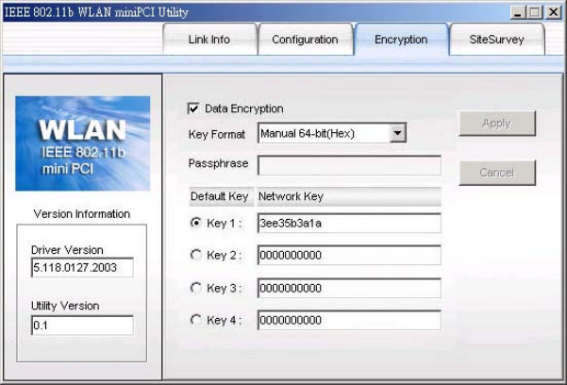
Task: Click the Key Format label
Action: tap(217, 135)
